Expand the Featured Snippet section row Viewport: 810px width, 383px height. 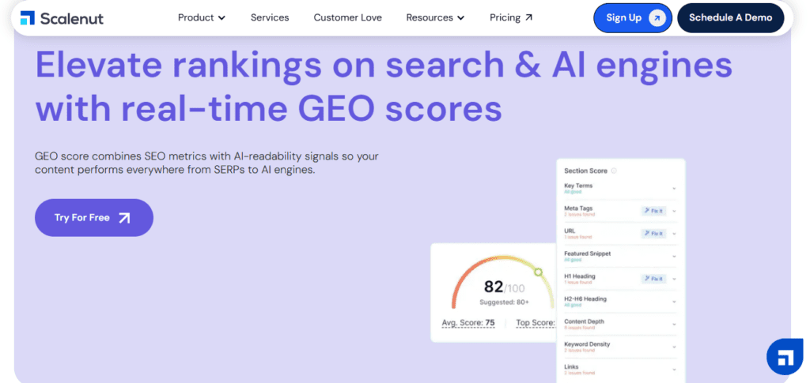674,257
